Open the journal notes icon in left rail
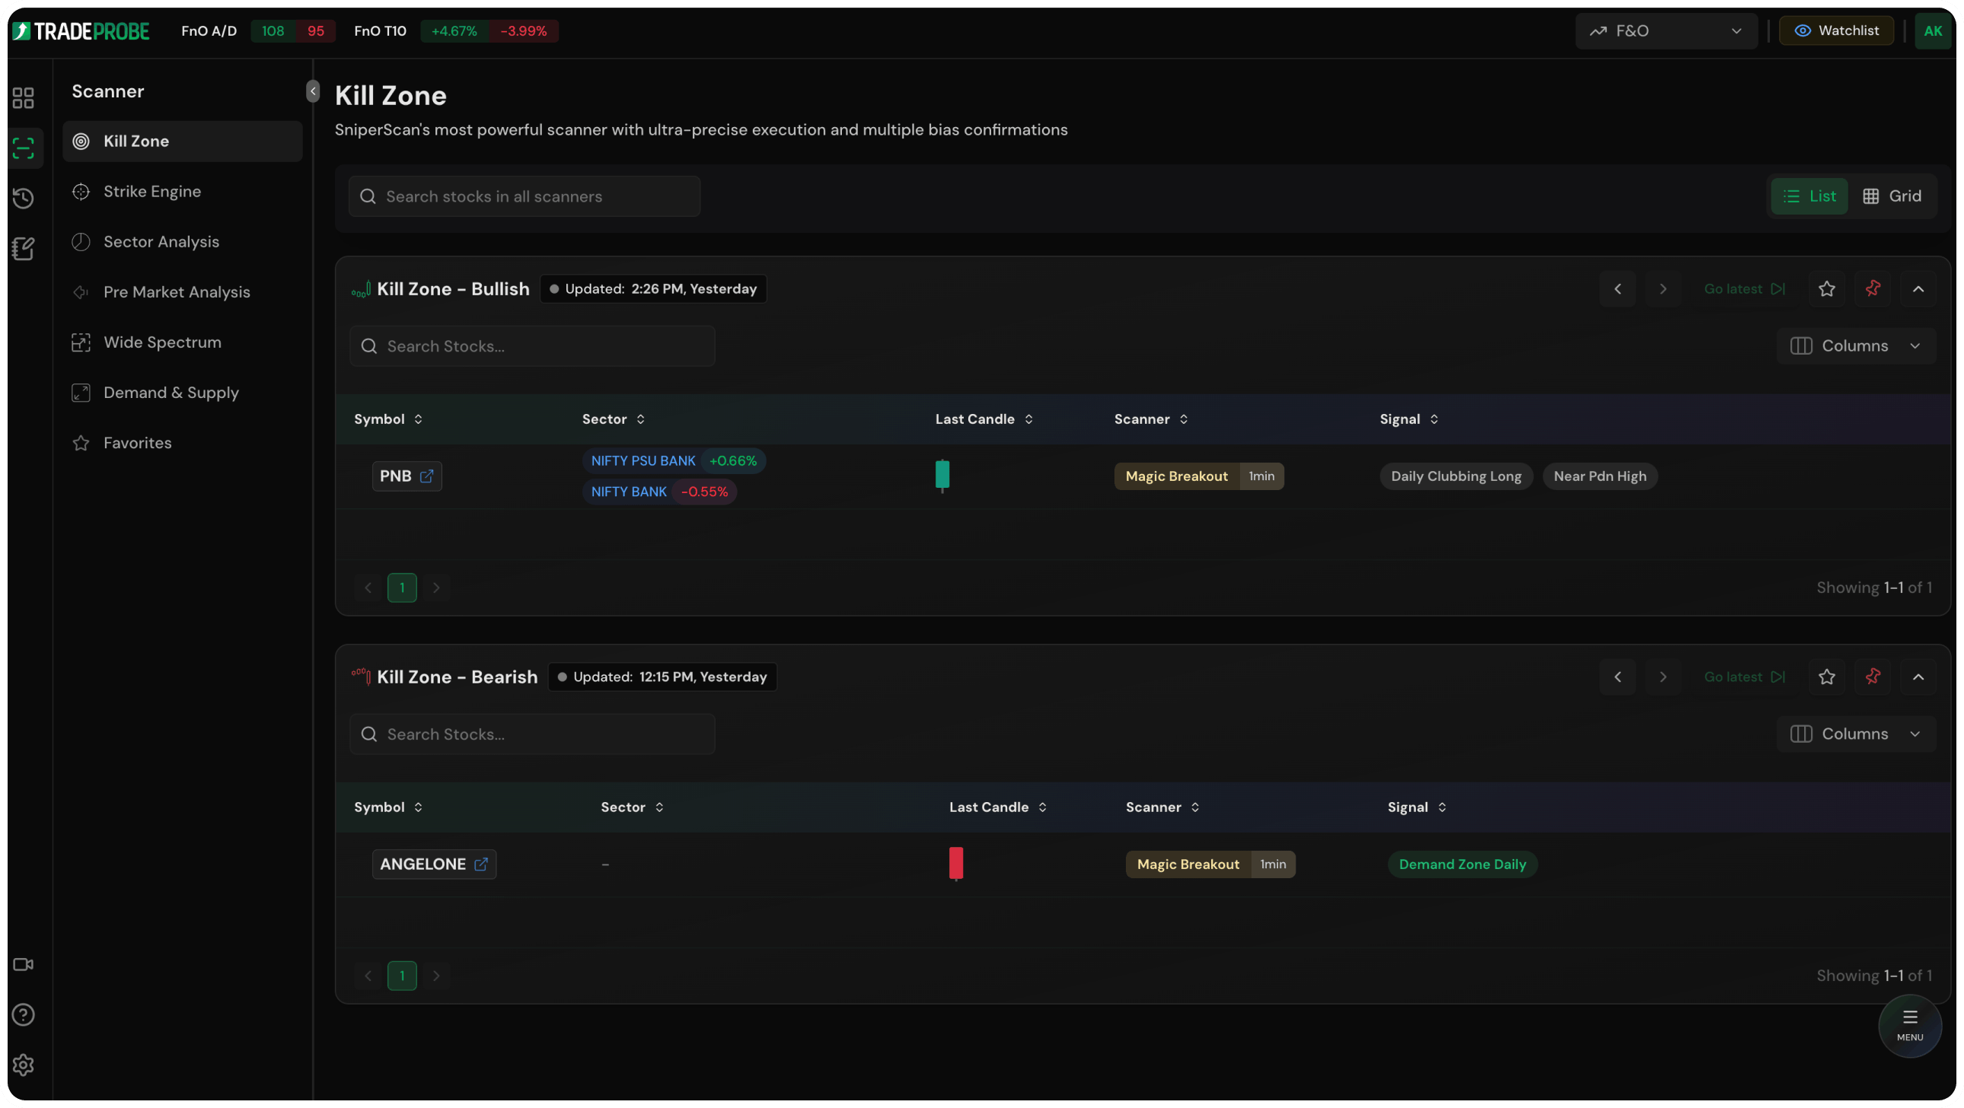Screen dimensions: 1964x1108 pyautogui.click(x=23, y=248)
